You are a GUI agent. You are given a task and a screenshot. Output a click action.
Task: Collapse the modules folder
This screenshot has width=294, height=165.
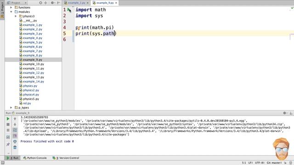coord(11,12)
